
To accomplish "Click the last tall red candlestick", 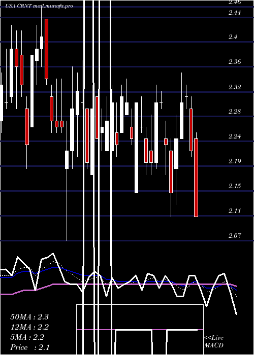I will click(196, 177).
